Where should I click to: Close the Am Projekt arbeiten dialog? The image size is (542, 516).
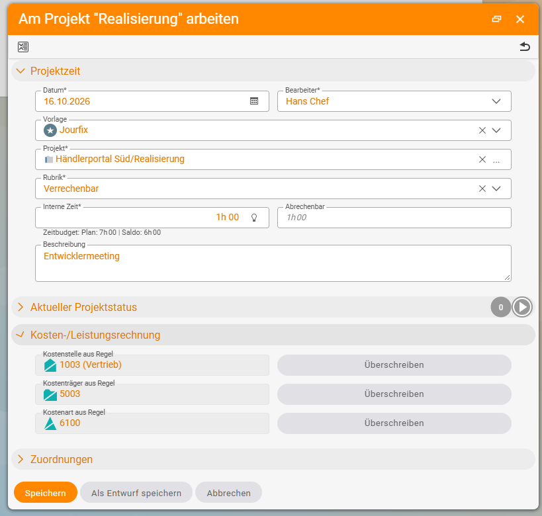pos(520,19)
